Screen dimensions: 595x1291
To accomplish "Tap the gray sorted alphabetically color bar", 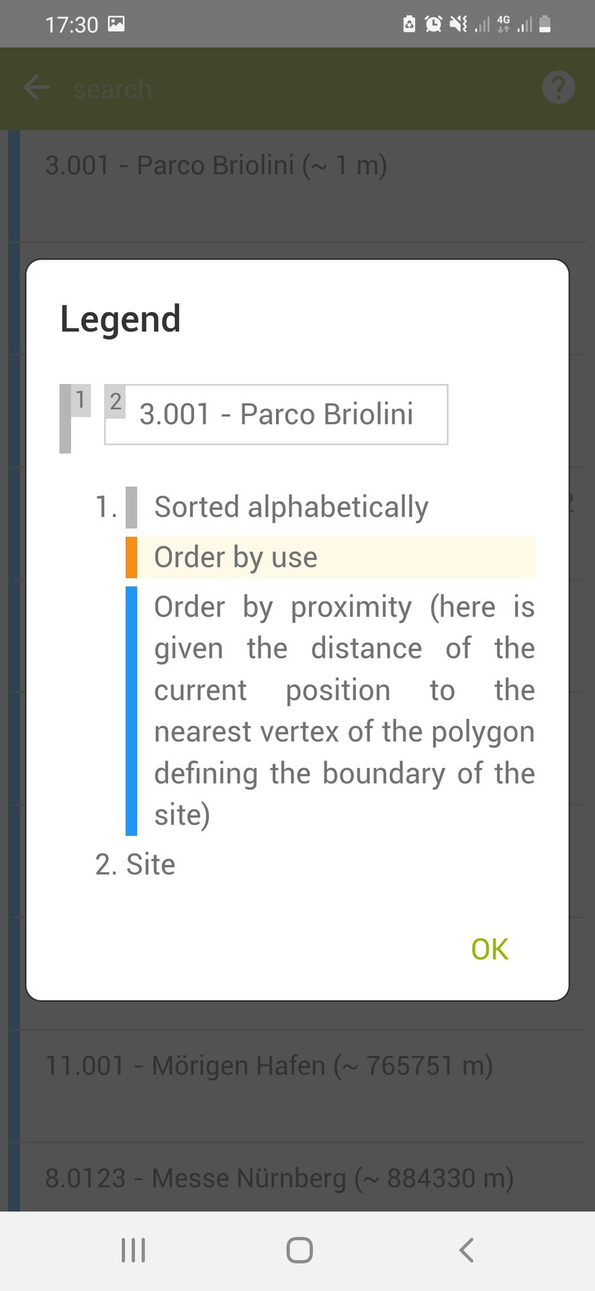I will pos(132,507).
